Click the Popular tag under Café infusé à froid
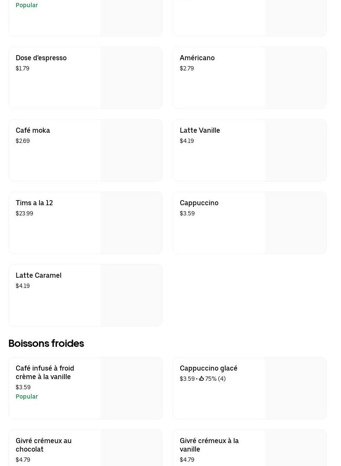The height and width of the screenshot is (466, 341). point(27,396)
